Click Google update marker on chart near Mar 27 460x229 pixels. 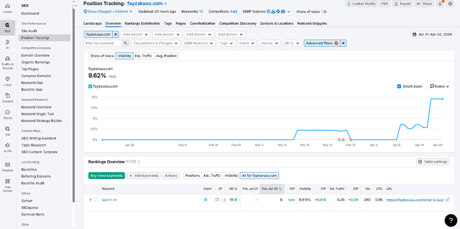(350, 140)
